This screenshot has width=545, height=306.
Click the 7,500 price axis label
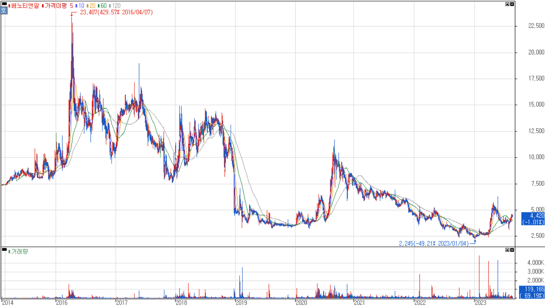pyautogui.click(x=538, y=183)
